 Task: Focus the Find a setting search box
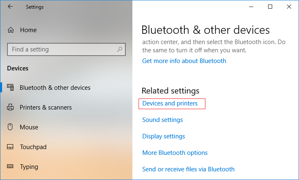(x=62, y=49)
